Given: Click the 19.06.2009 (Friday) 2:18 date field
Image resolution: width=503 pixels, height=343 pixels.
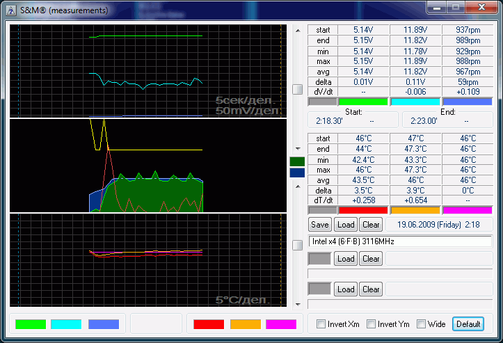Looking at the screenshot, I should [439, 225].
